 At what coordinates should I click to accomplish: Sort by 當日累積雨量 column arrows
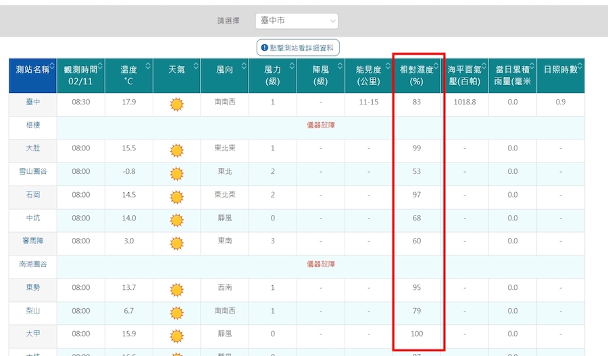pyautogui.click(x=532, y=65)
